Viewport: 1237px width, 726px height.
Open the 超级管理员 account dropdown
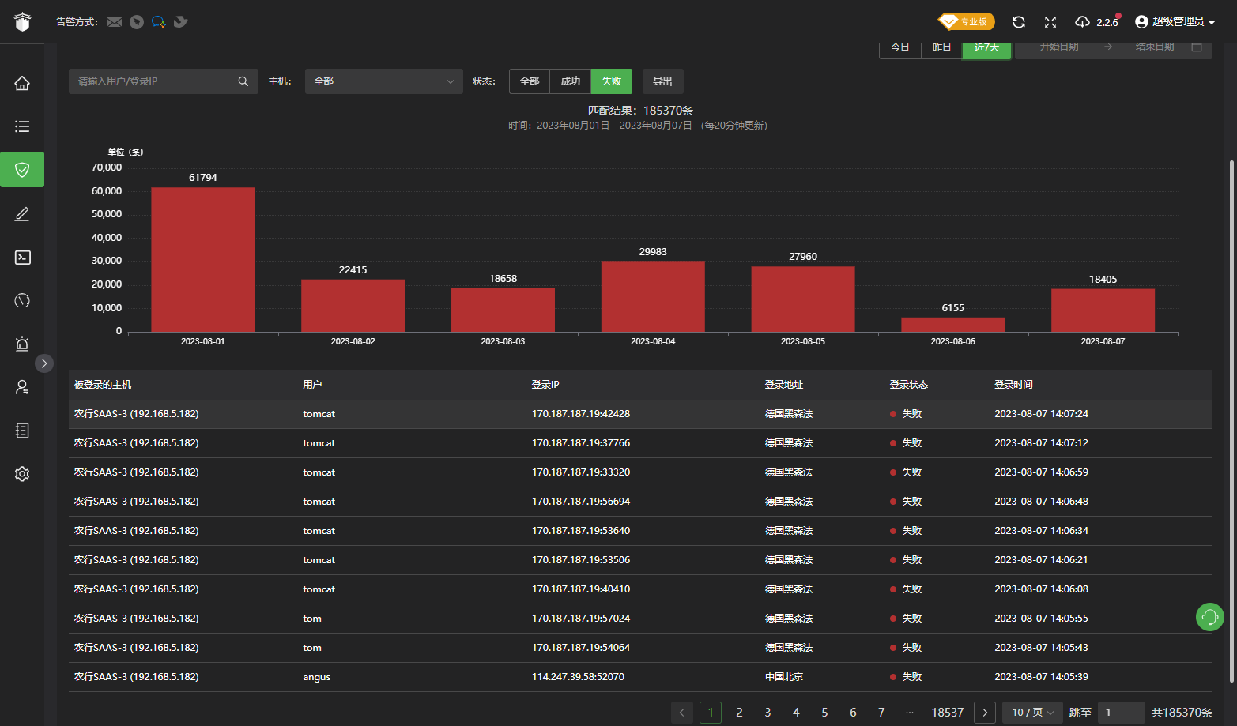point(1175,22)
